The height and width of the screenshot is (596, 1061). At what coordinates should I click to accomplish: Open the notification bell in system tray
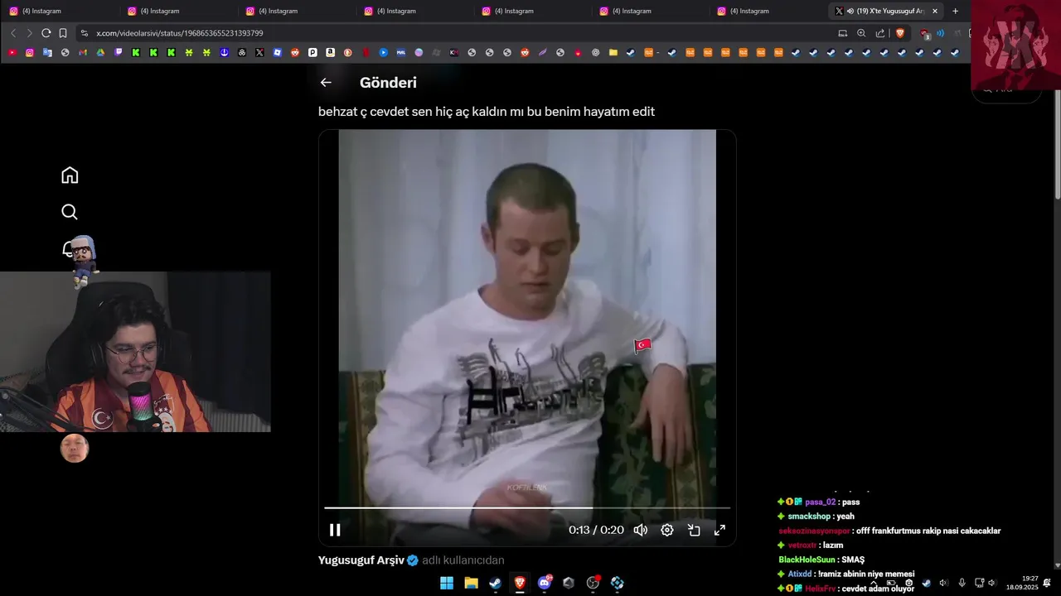1047,583
